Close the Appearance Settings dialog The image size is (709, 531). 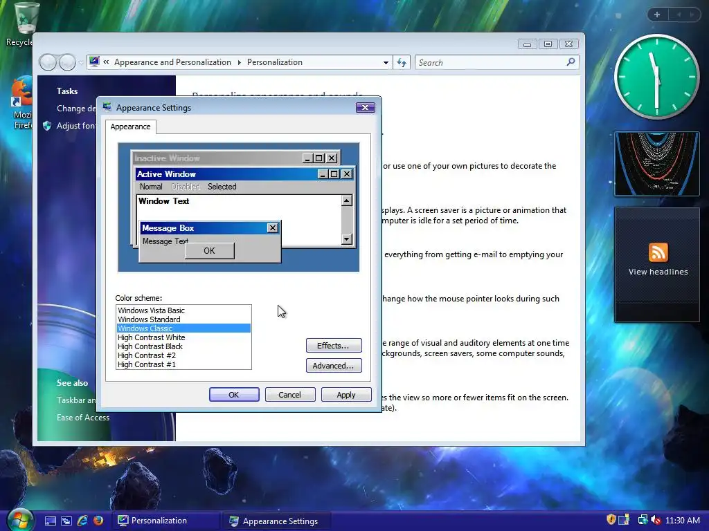click(365, 107)
